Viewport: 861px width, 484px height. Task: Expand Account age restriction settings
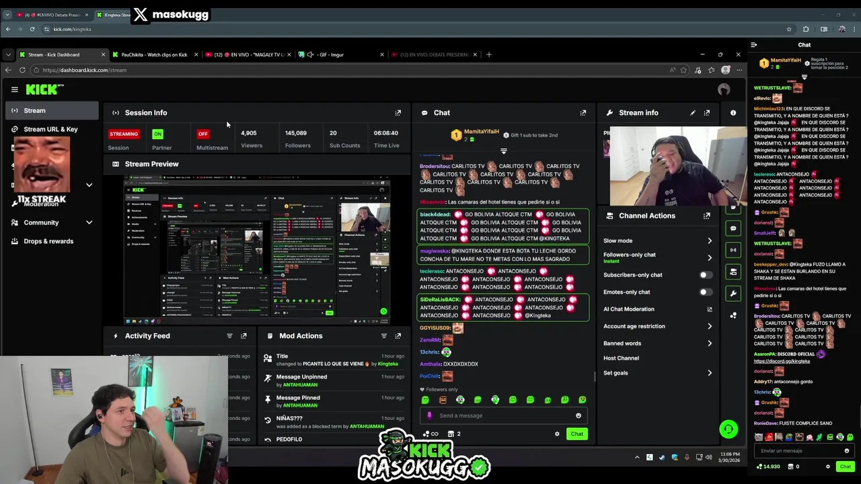709,327
